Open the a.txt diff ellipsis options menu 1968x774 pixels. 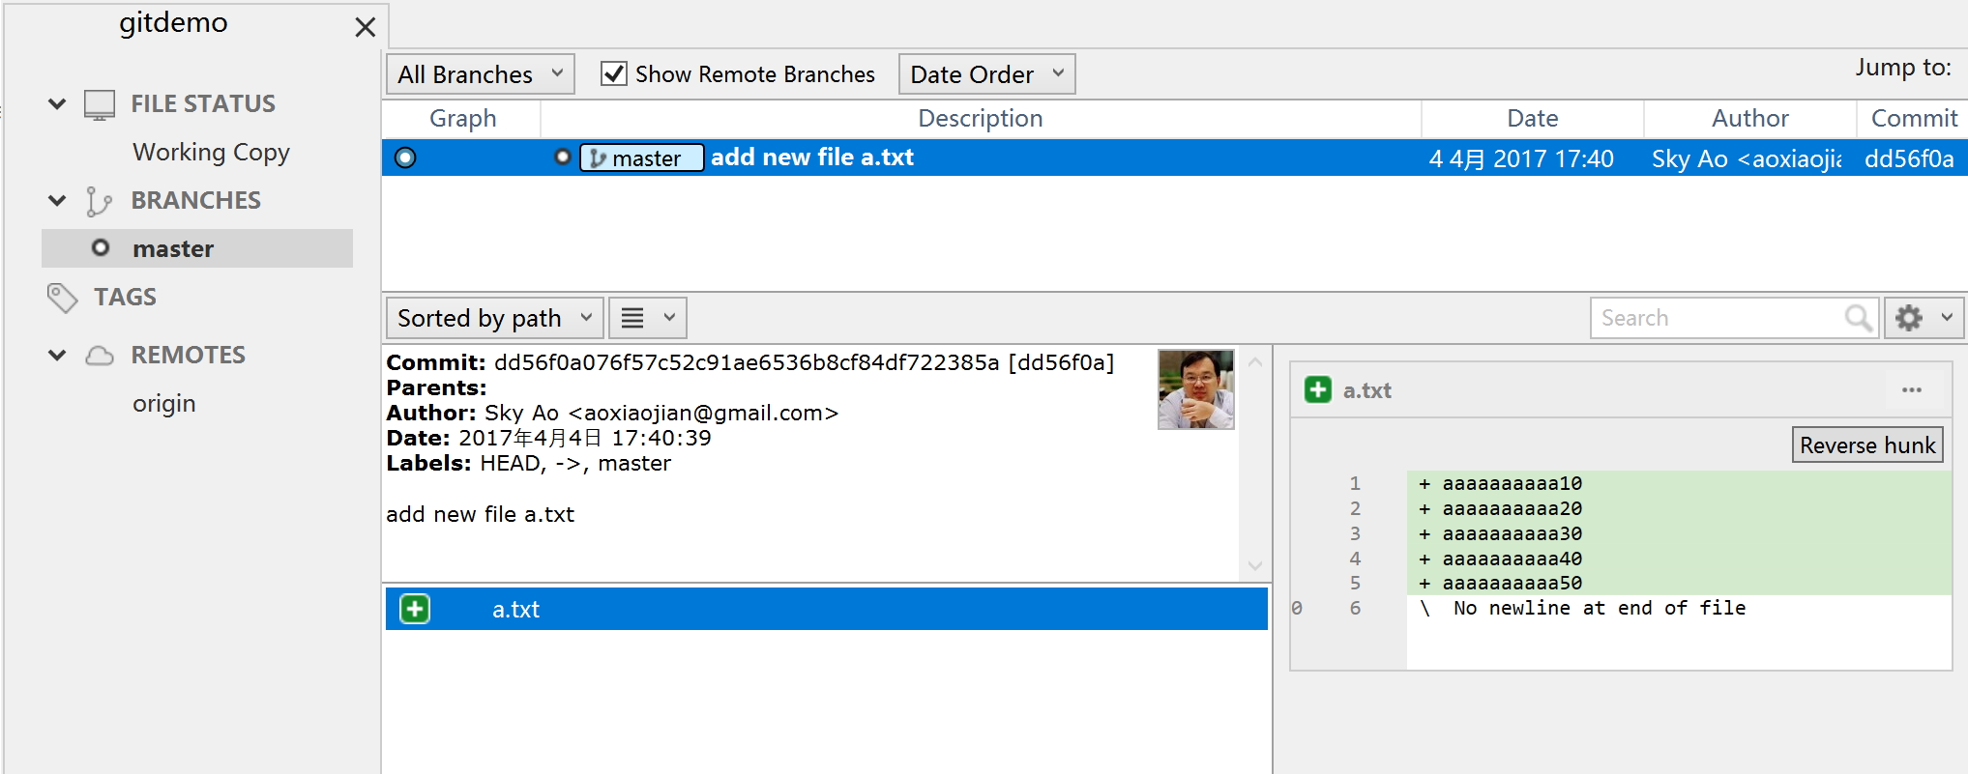(1911, 390)
